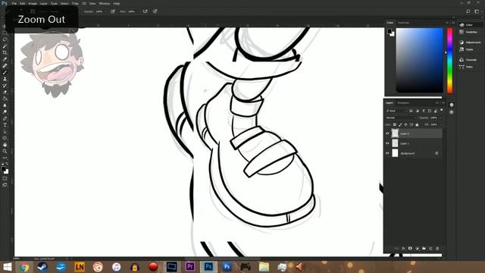Click the New Group folder icon
This screenshot has width=485, height=273.
(x=424, y=248)
